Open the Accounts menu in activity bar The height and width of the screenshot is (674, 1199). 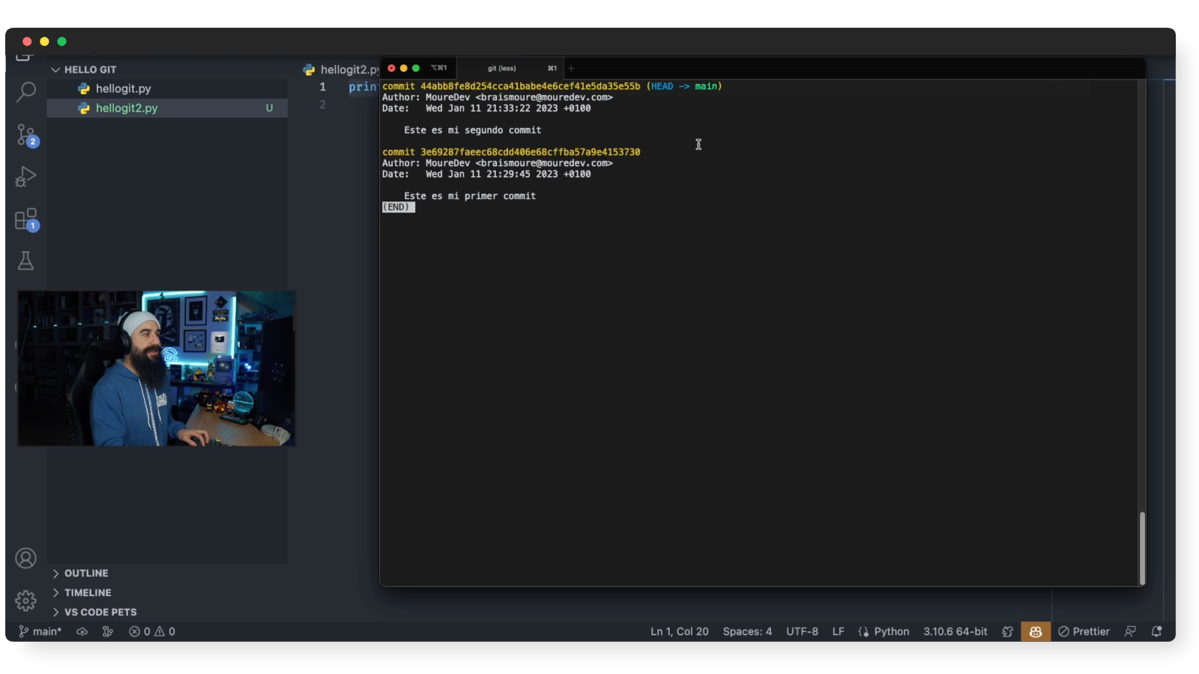pyautogui.click(x=25, y=558)
